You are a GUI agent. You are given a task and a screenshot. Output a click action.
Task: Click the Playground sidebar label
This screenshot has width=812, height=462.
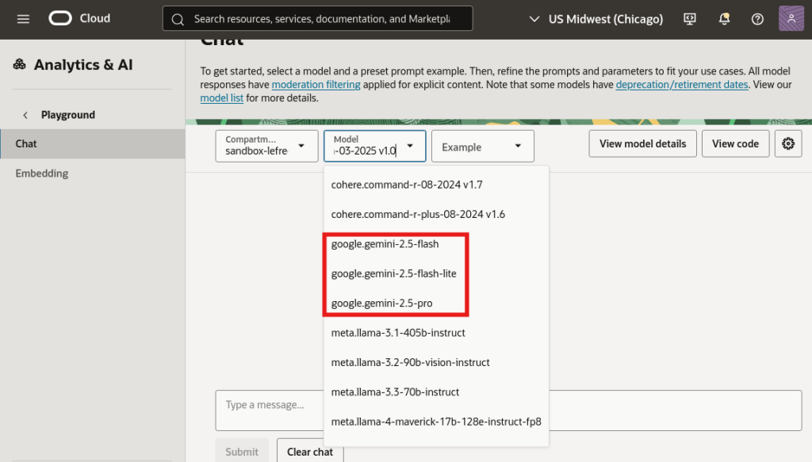click(x=68, y=115)
